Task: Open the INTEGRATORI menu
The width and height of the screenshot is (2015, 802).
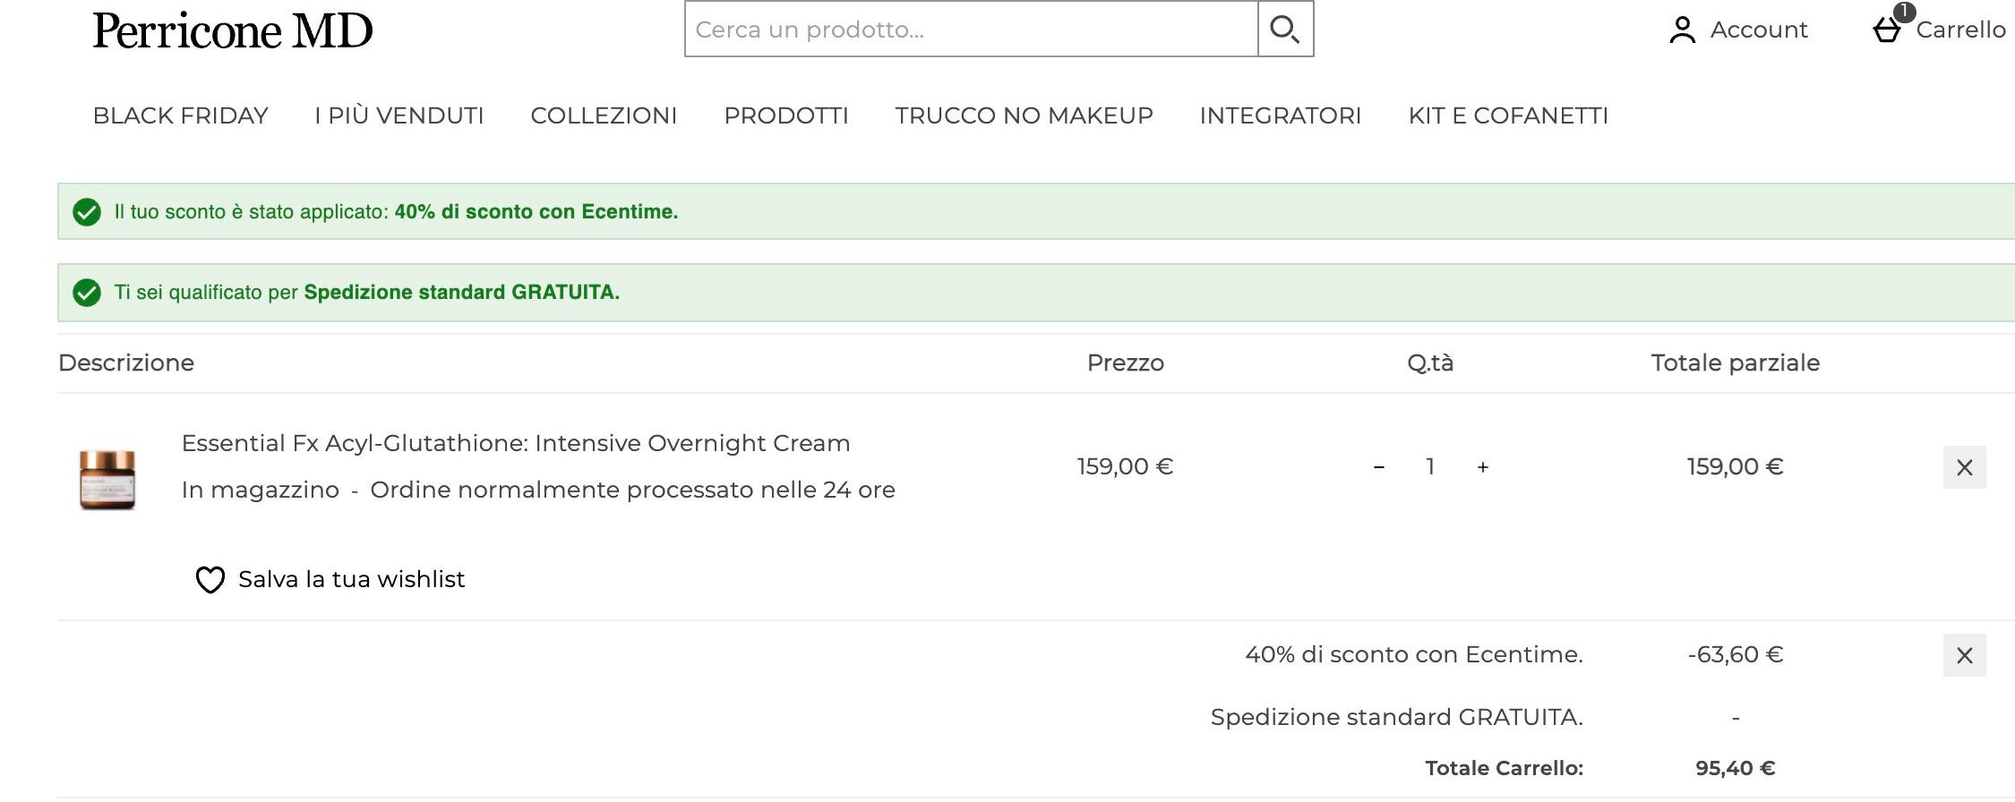Action: [x=1281, y=115]
